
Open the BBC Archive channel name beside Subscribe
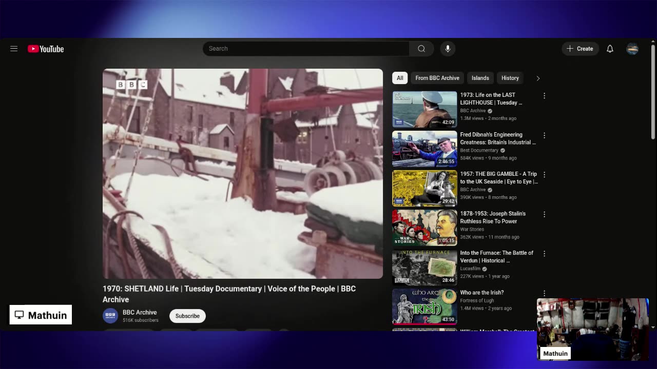[140, 312]
